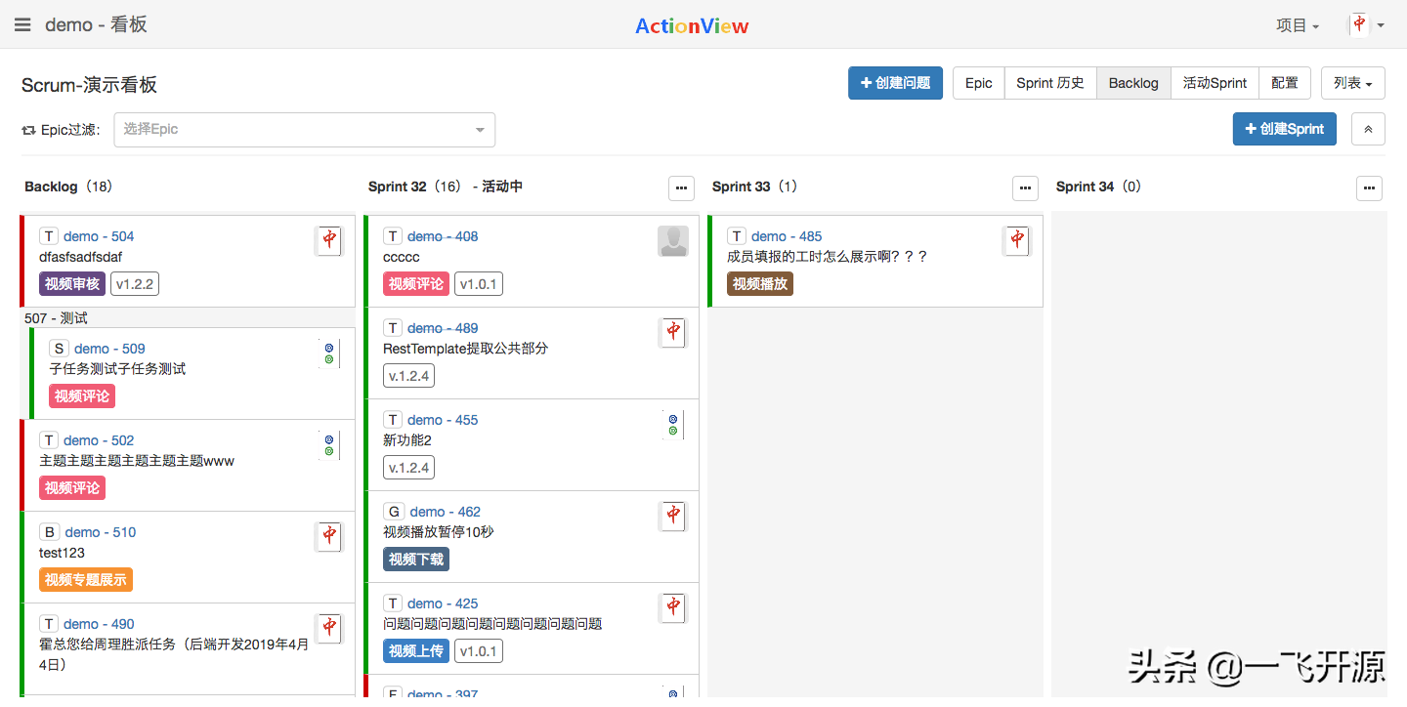Click assignee avatar on demo - 504 card
This screenshot has height=707, width=1407.
click(330, 241)
